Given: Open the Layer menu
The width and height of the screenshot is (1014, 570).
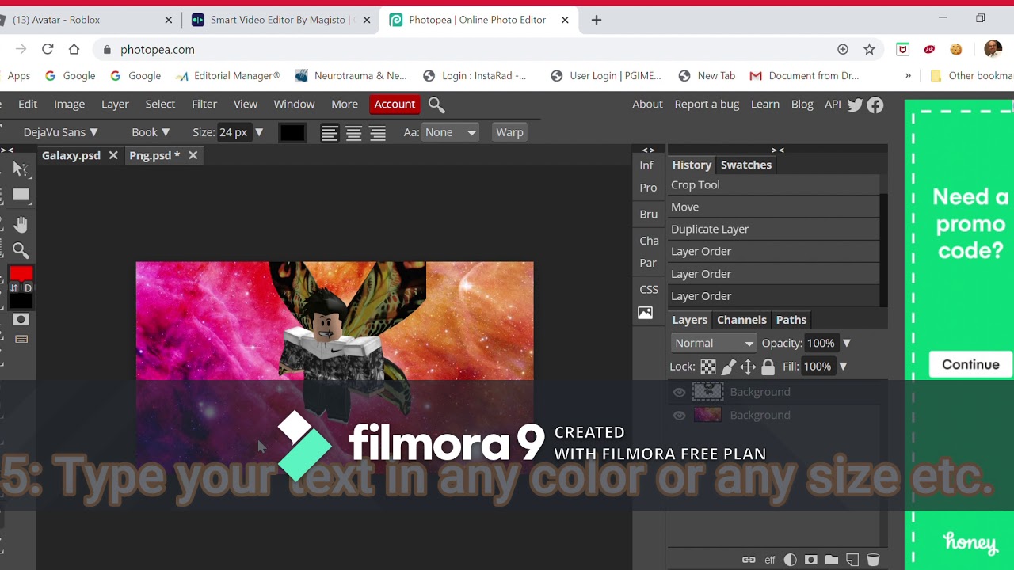Looking at the screenshot, I should pyautogui.click(x=115, y=104).
